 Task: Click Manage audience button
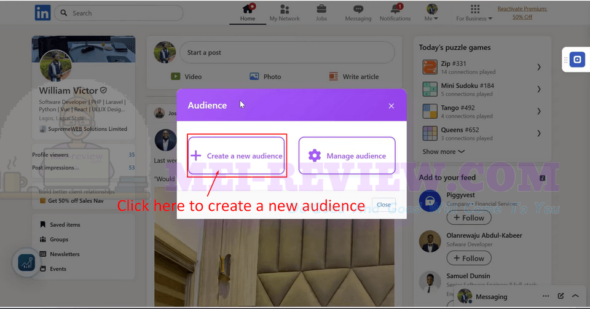[347, 155]
